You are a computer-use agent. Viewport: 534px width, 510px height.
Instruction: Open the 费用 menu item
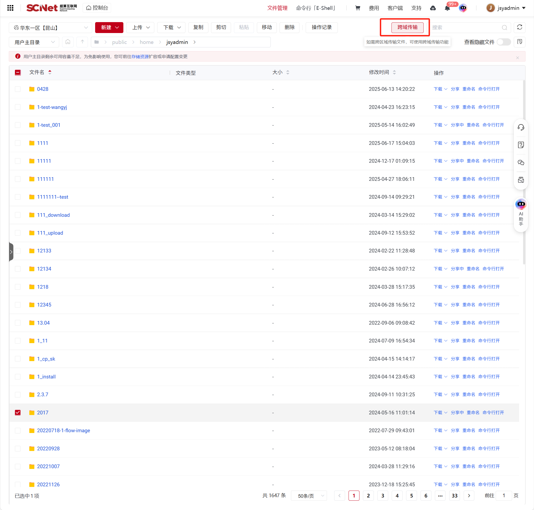point(374,8)
